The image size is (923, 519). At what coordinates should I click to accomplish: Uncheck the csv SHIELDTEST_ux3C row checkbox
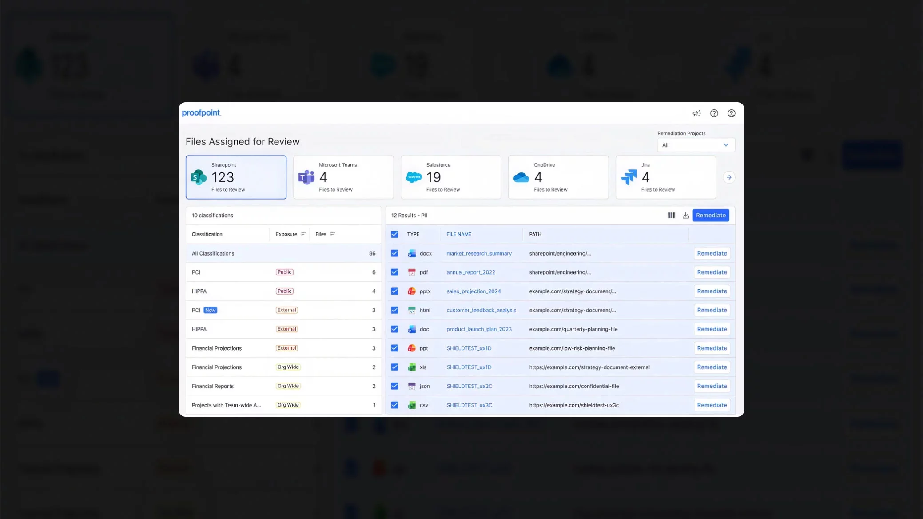tap(394, 405)
